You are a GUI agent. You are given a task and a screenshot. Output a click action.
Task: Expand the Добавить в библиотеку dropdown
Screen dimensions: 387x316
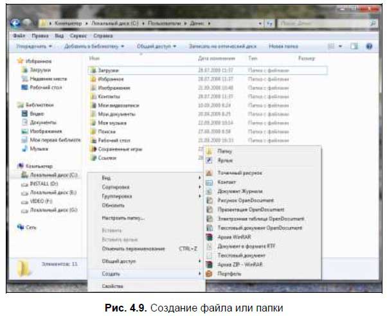tap(94, 47)
